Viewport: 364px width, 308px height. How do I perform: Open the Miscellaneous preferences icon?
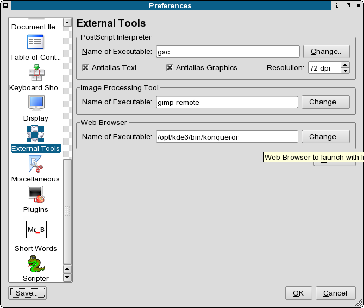point(35,164)
